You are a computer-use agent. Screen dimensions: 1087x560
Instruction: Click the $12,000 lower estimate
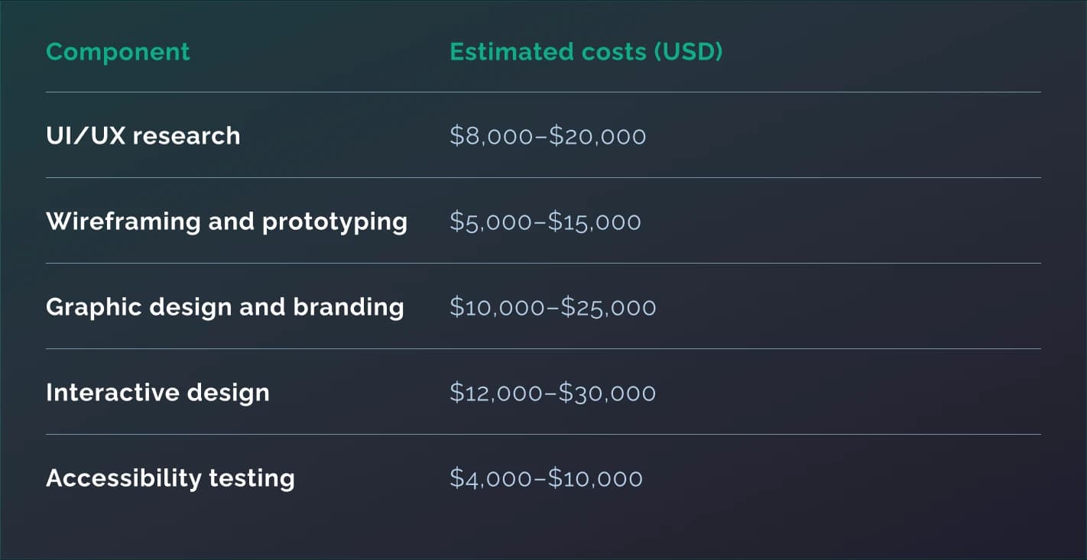point(498,393)
